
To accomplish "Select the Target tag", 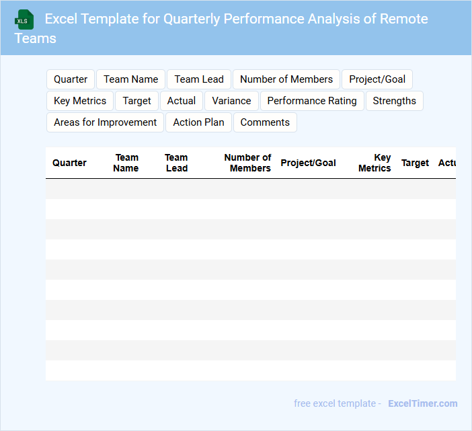I will coord(137,101).
